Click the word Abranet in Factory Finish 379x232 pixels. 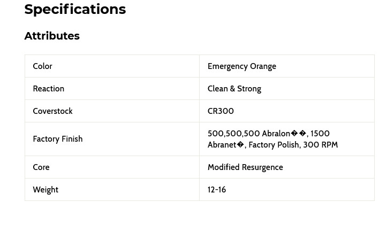point(222,145)
